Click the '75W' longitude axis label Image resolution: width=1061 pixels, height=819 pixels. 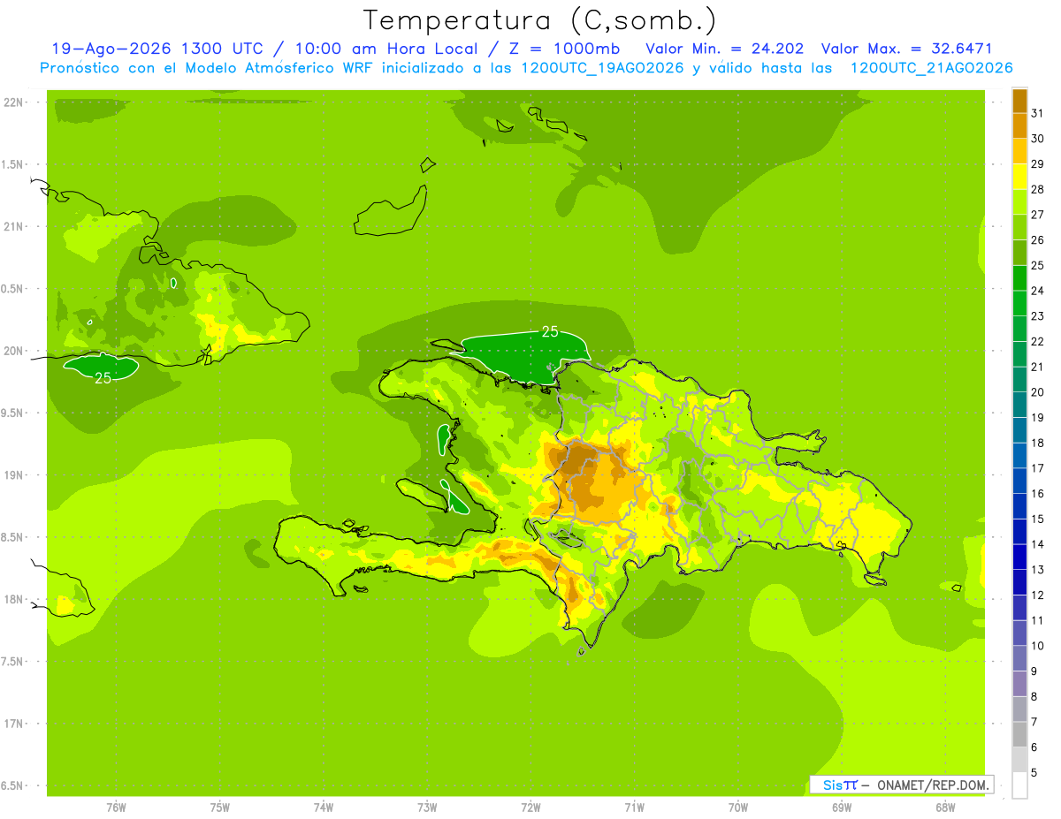coord(220,808)
